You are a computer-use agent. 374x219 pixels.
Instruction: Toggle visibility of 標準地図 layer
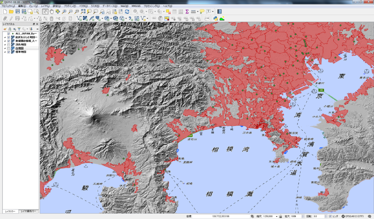pyautogui.click(x=9, y=52)
